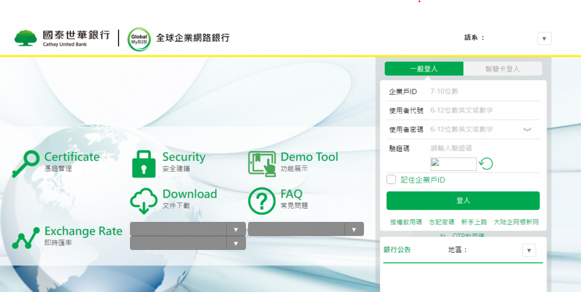Click the 即時匯率 subtitle text
Screen dimensions: 581x292
click(58, 243)
